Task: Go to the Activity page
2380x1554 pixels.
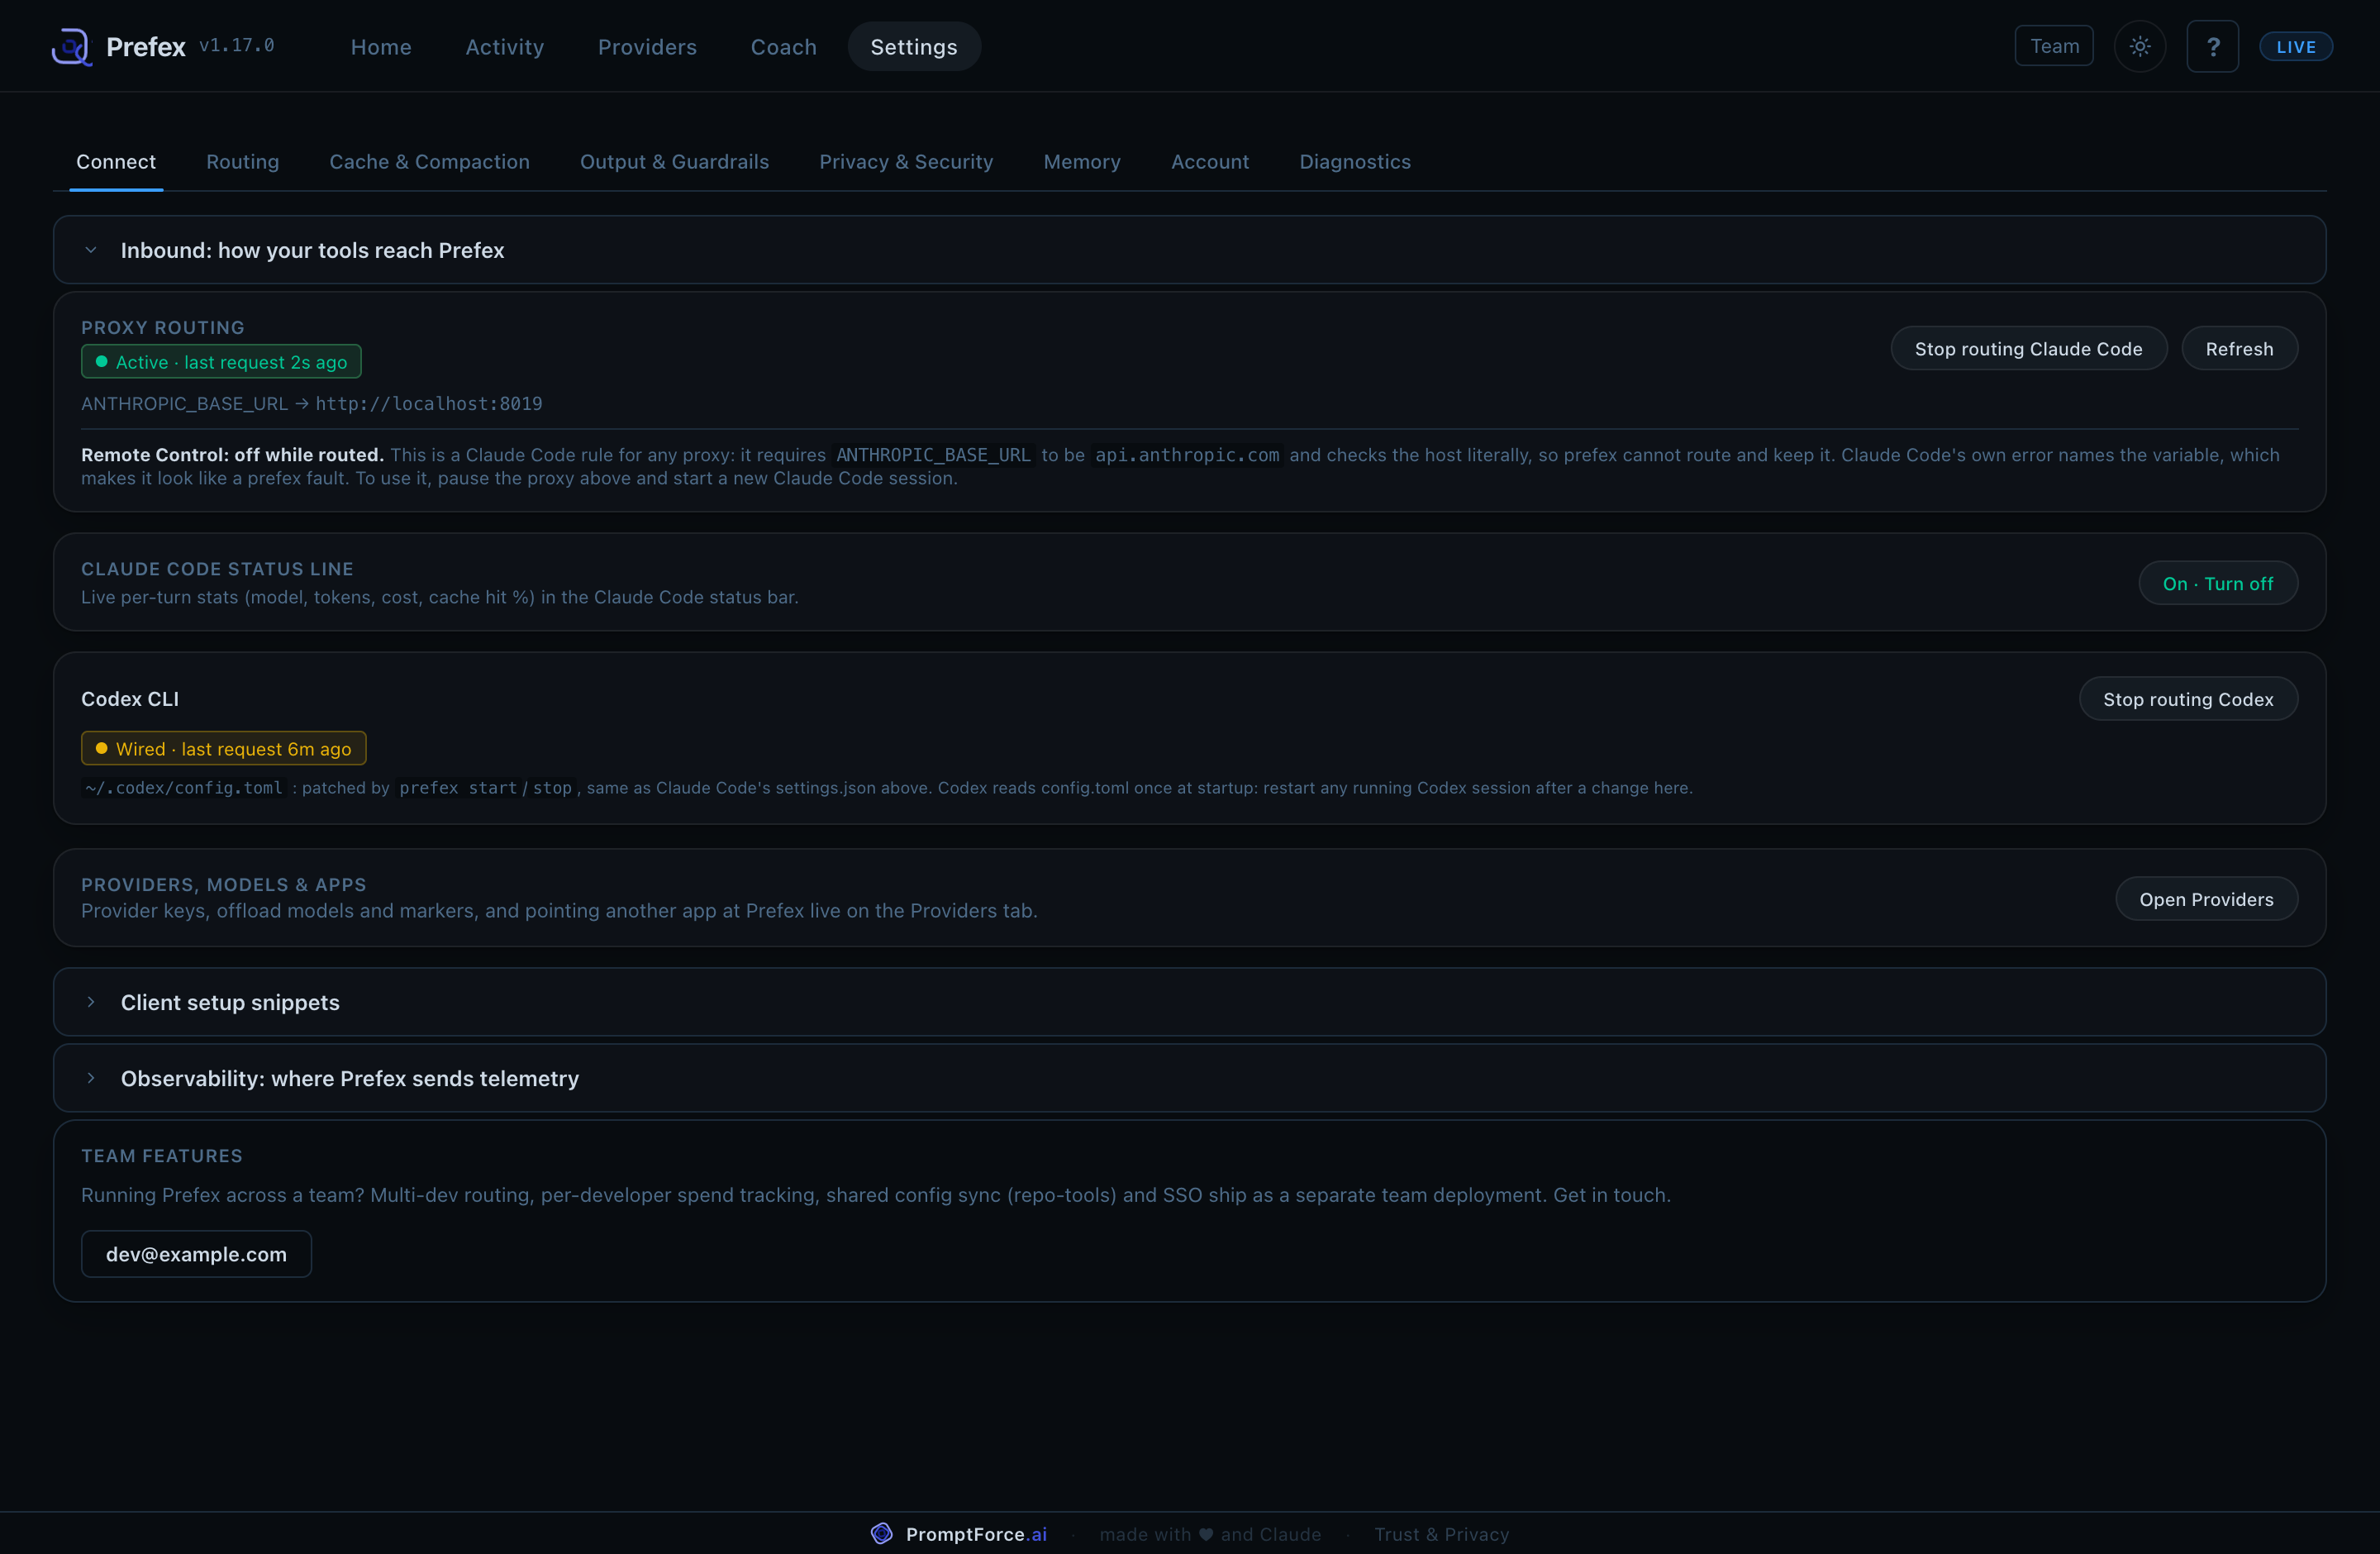Action: point(505,47)
